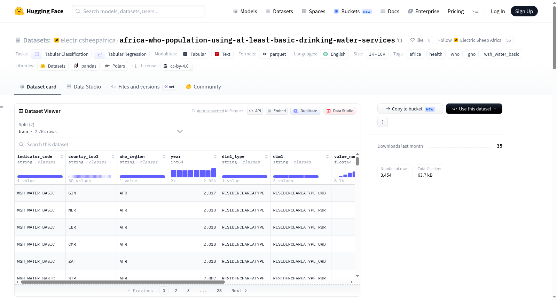Open Docs in the top navigation
The height and width of the screenshot is (300, 557).
click(390, 11)
